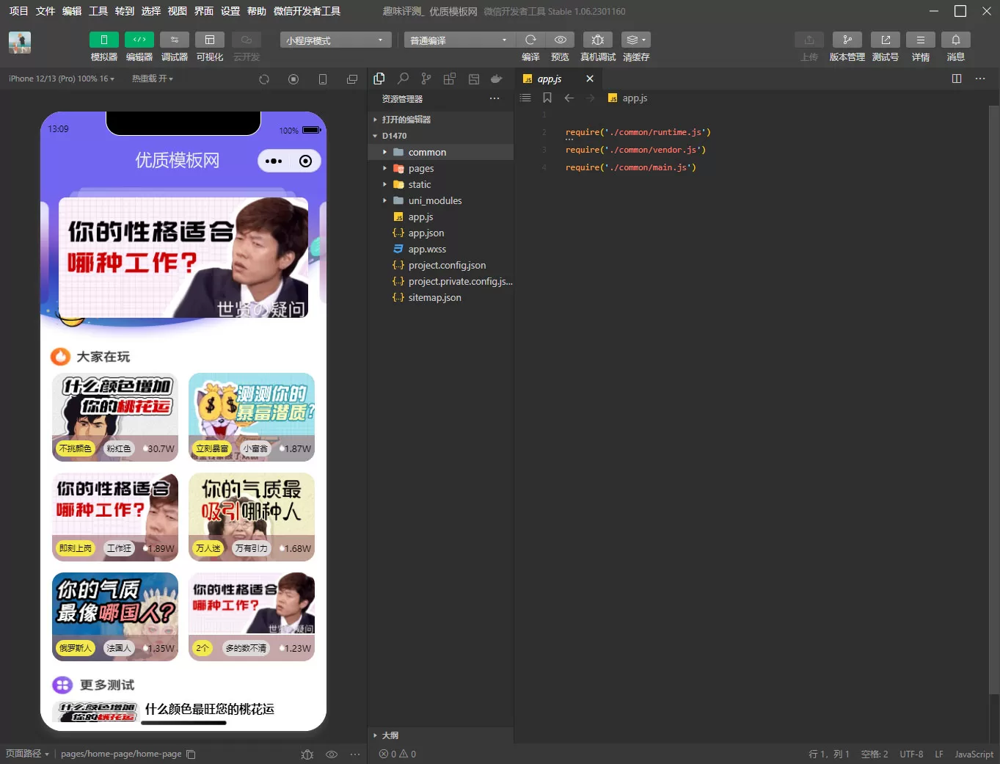Open the 小程序模式 mode dropdown
The height and width of the screenshot is (764, 1000).
[334, 40]
